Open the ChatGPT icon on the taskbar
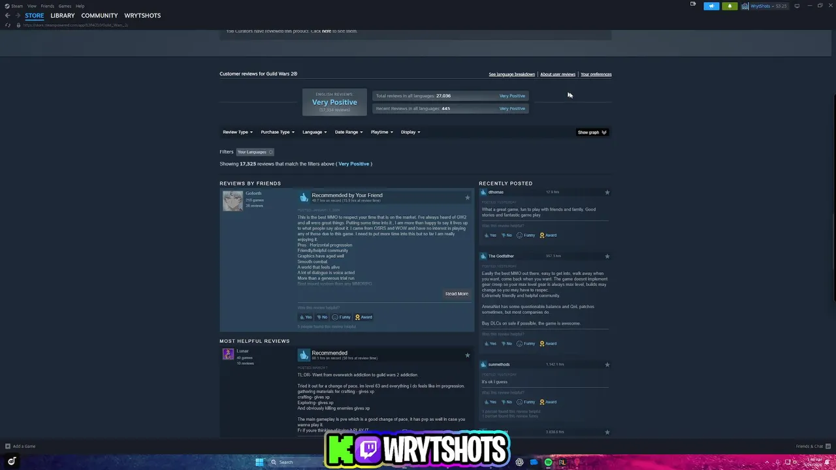 (x=519, y=462)
